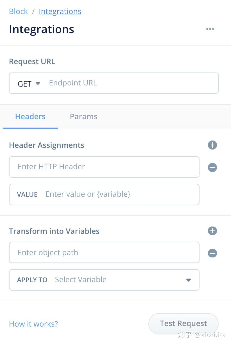The width and height of the screenshot is (231, 344).
Task: Add a new variable transform mapping
Action: pyautogui.click(x=212, y=231)
